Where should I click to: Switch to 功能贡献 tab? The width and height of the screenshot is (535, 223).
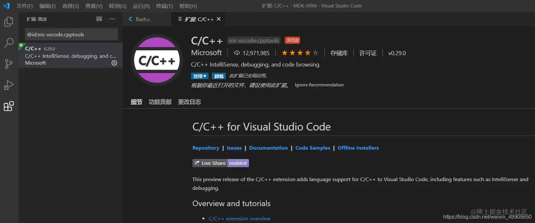160,102
